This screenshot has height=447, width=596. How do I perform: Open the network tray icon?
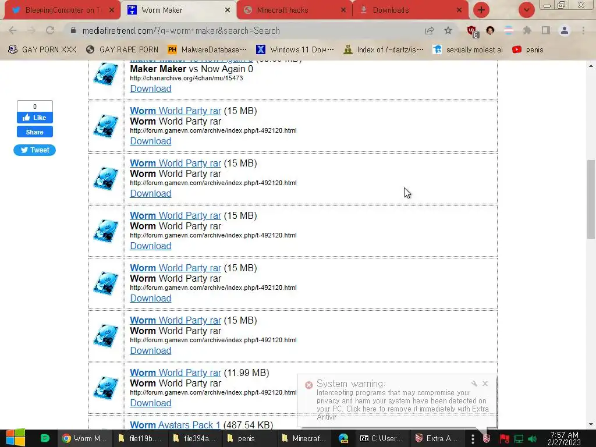tap(519, 439)
